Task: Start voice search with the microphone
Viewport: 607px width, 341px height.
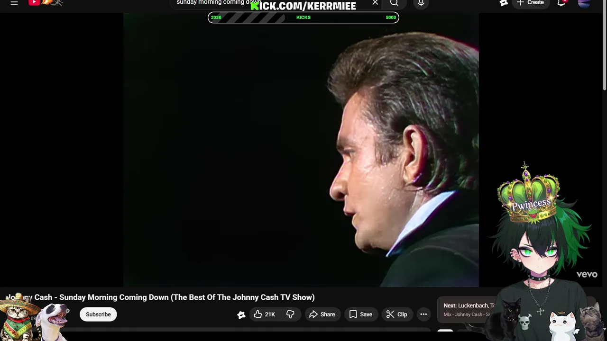Action: coord(421,3)
